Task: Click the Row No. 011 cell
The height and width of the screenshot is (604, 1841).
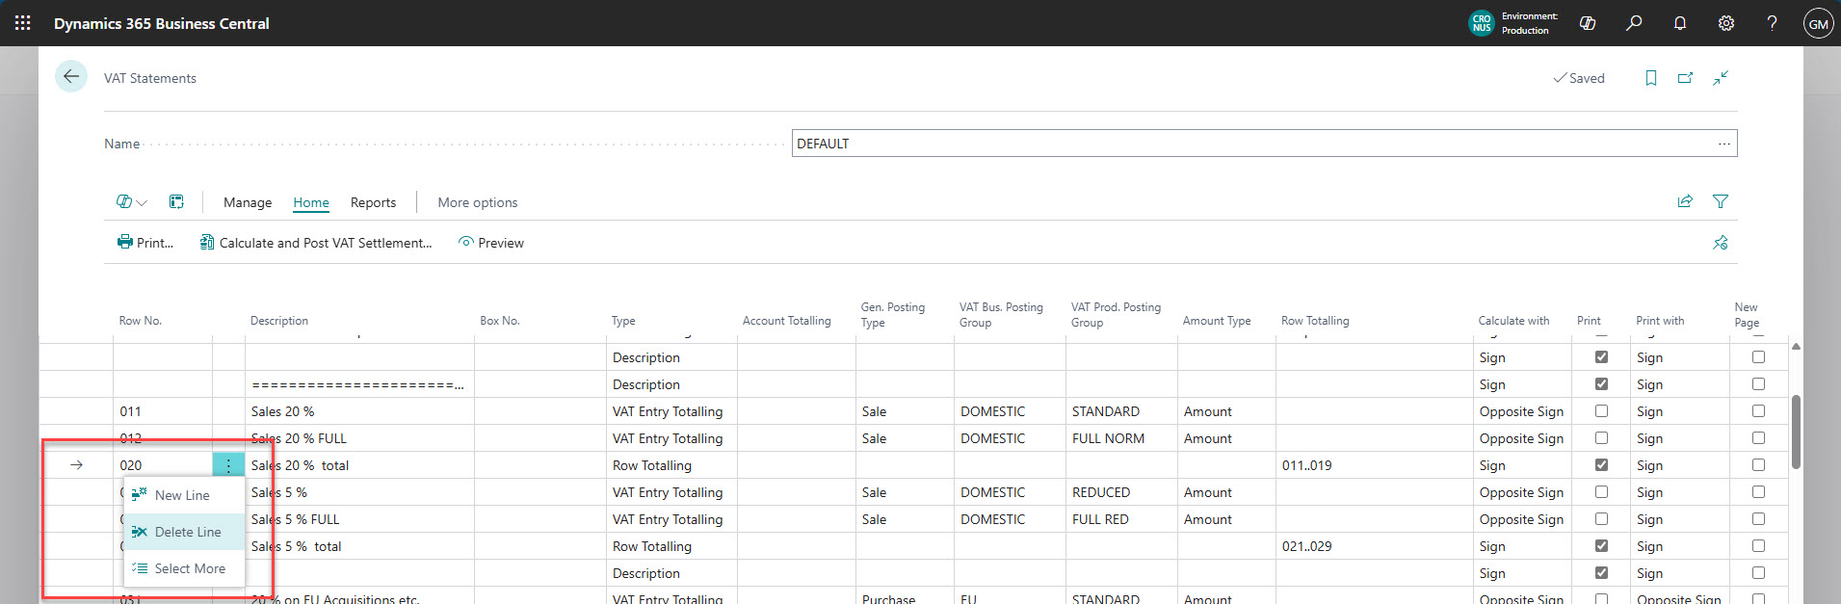Action: (x=163, y=411)
